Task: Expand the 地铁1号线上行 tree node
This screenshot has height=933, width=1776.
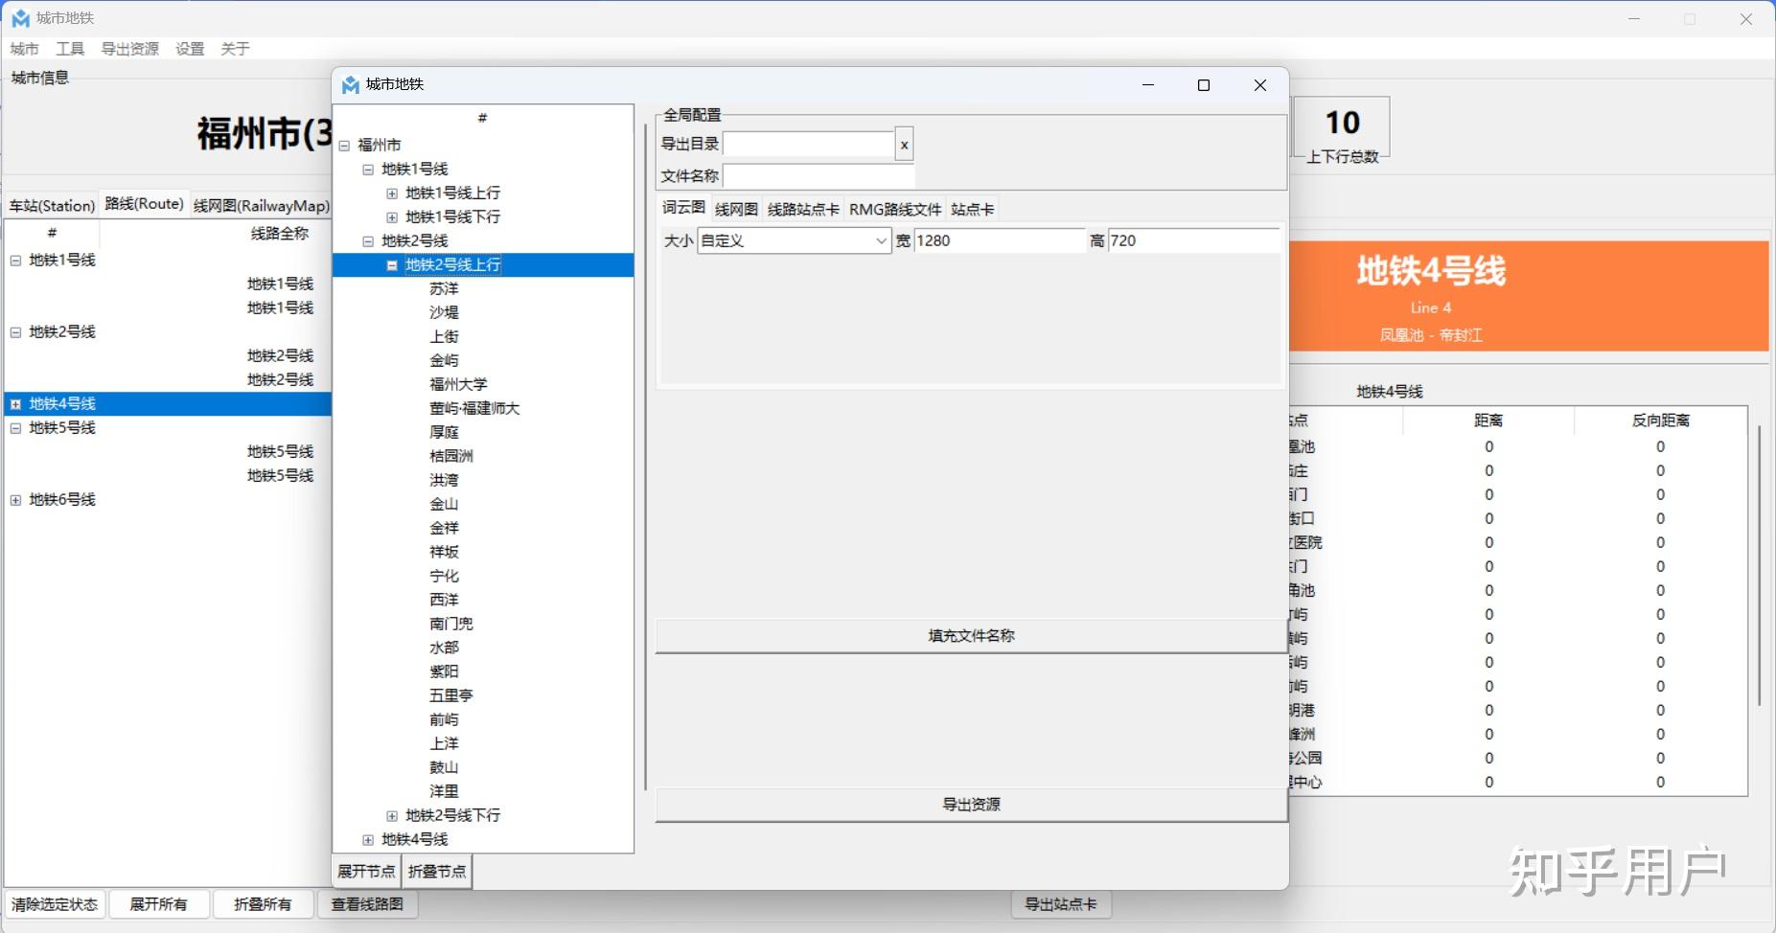Action: click(392, 193)
